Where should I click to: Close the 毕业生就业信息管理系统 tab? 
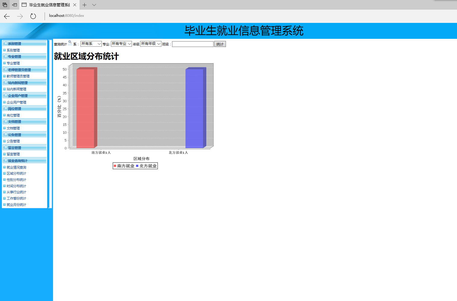tap(75, 5)
